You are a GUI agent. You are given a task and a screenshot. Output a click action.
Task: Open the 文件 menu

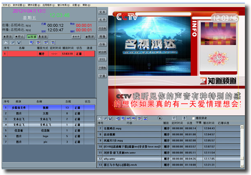[x=6, y=5]
